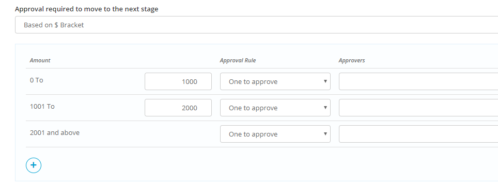Focus the Approvers field in the 0 To row

pos(418,81)
